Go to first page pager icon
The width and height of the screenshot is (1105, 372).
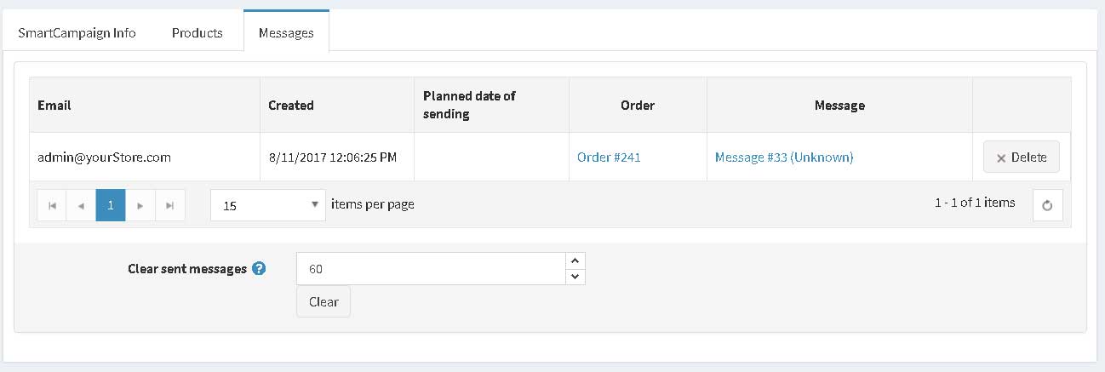coord(52,205)
